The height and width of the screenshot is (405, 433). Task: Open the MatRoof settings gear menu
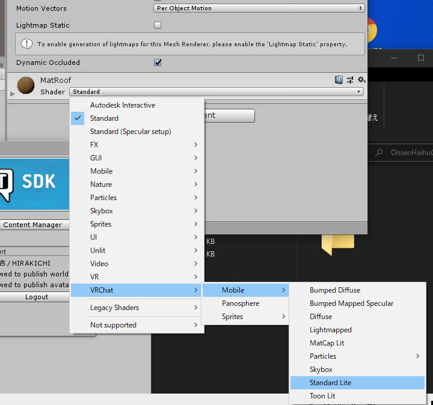pos(361,80)
